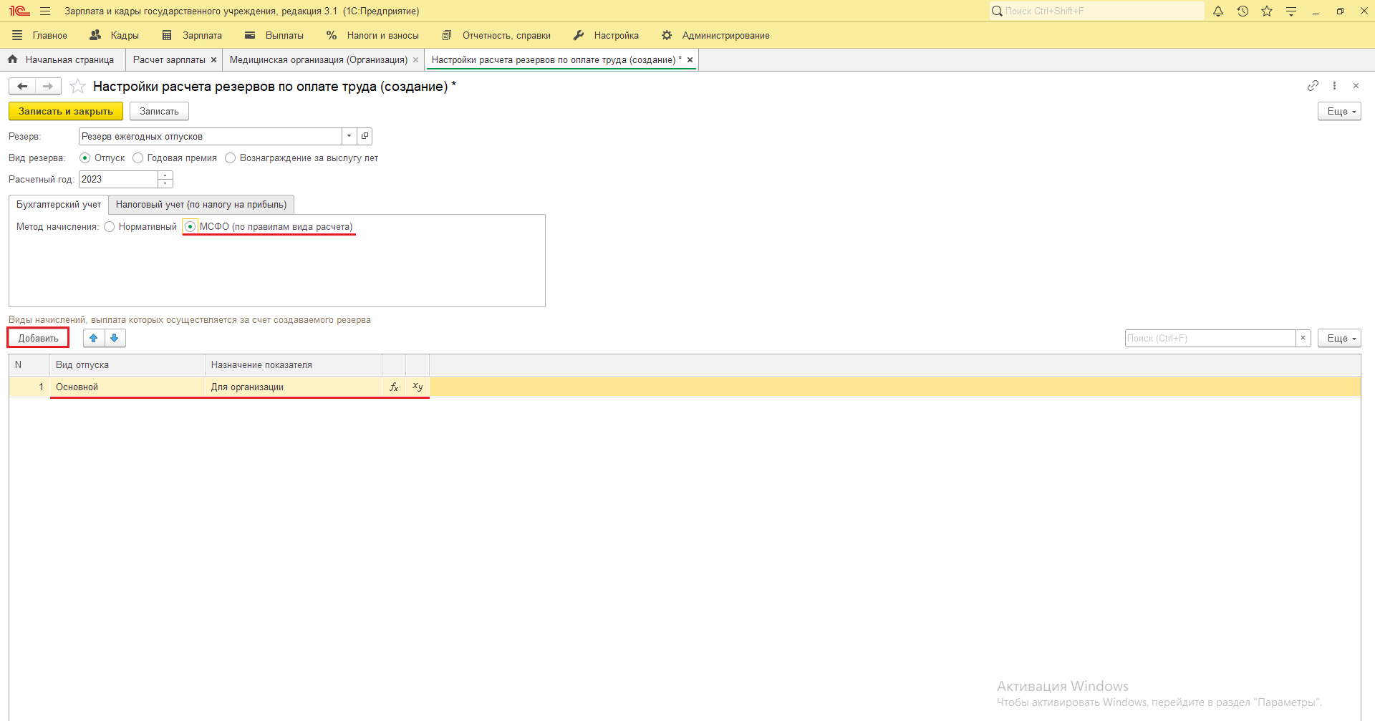1375x721 pixels.
Task: Open history clock icon
Action: click(1243, 11)
